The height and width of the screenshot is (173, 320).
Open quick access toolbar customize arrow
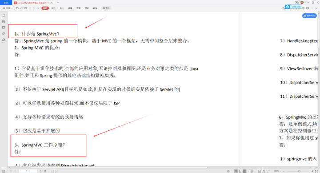(x=38, y=8)
